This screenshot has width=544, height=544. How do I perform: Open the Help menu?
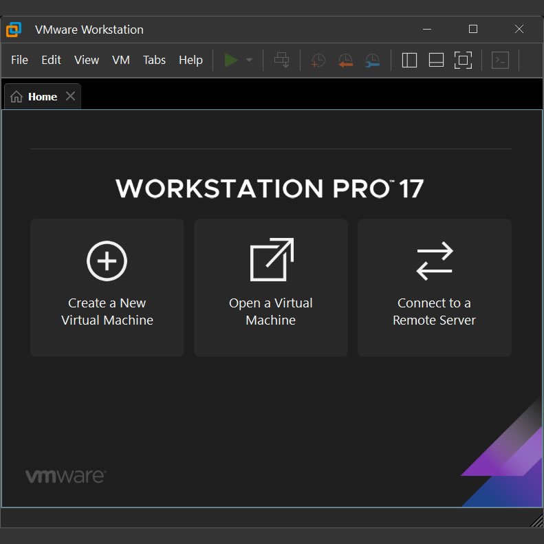tap(191, 60)
